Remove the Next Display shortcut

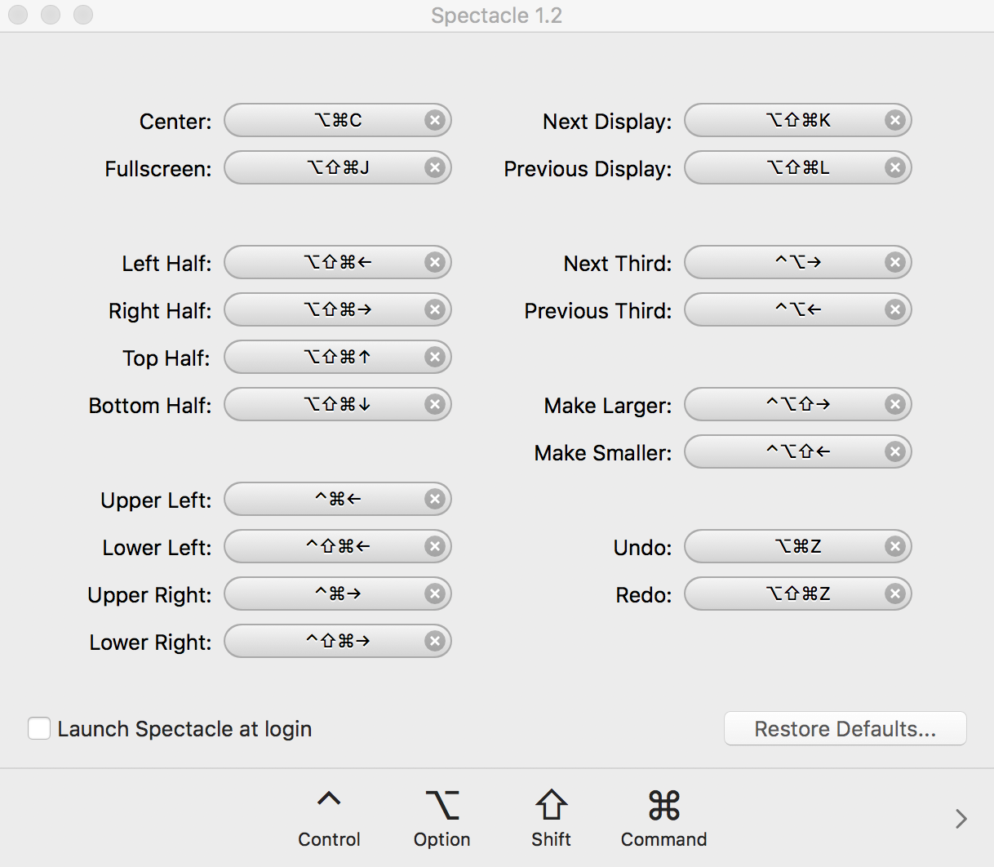pyautogui.click(x=895, y=121)
